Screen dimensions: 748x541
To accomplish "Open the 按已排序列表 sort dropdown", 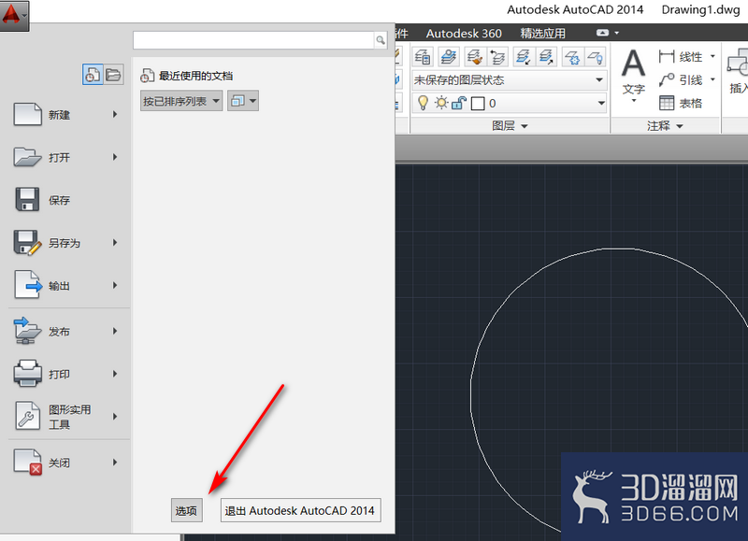I will 181,101.
